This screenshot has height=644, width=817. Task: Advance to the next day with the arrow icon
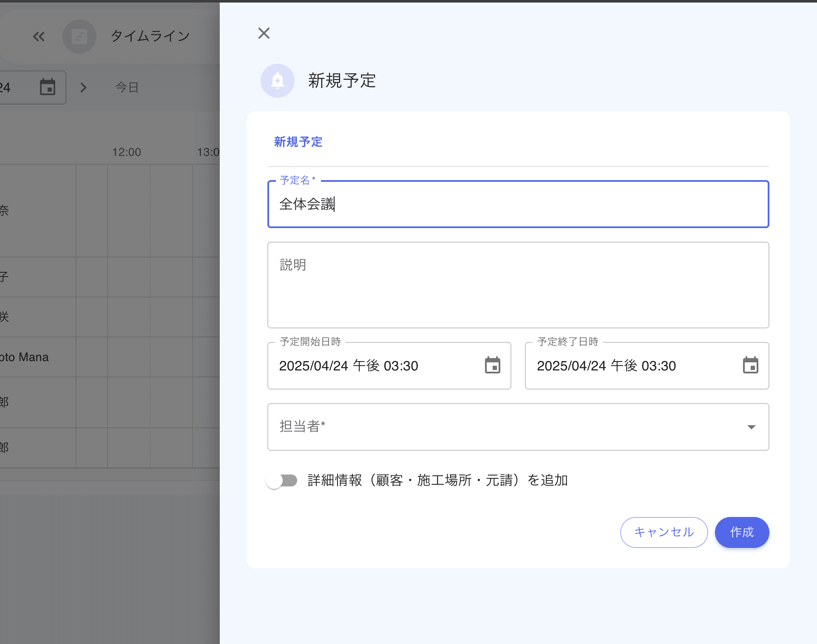83,88
